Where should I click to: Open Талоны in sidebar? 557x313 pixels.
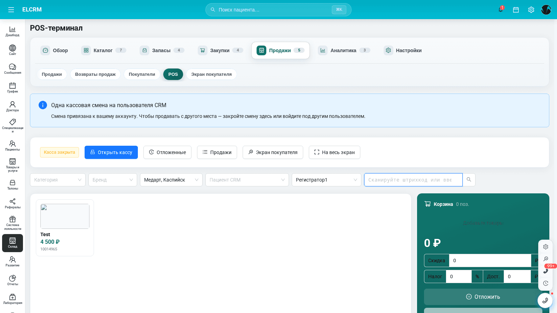[13, 185]
